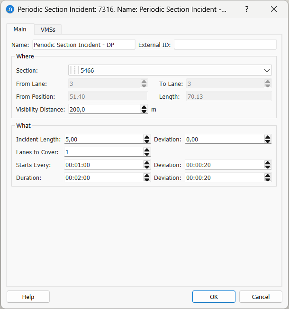Increase the Starts Every time
Viewport: 289px width, 309px height.
point(147,162)
